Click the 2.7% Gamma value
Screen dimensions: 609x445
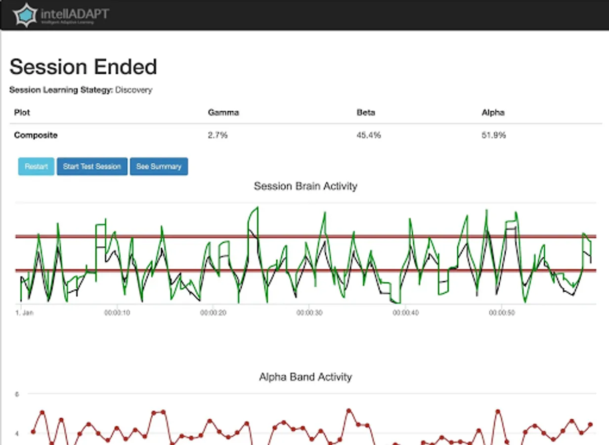coord(217,135)
